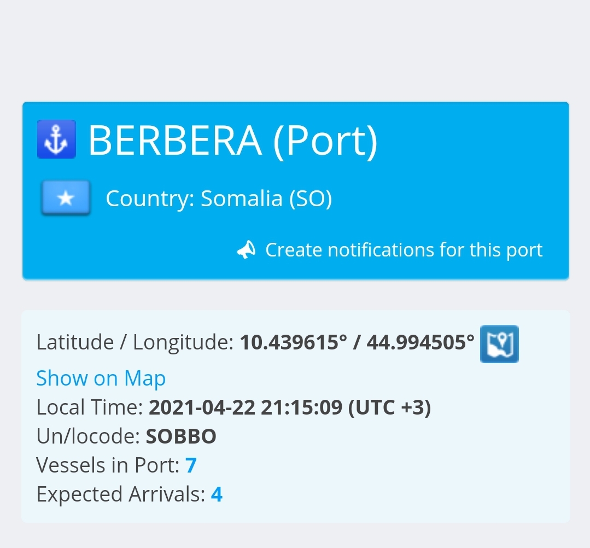590x548 pixels.
Task: Click the Vessels in Port label
Action: click(x=108, y=465)
